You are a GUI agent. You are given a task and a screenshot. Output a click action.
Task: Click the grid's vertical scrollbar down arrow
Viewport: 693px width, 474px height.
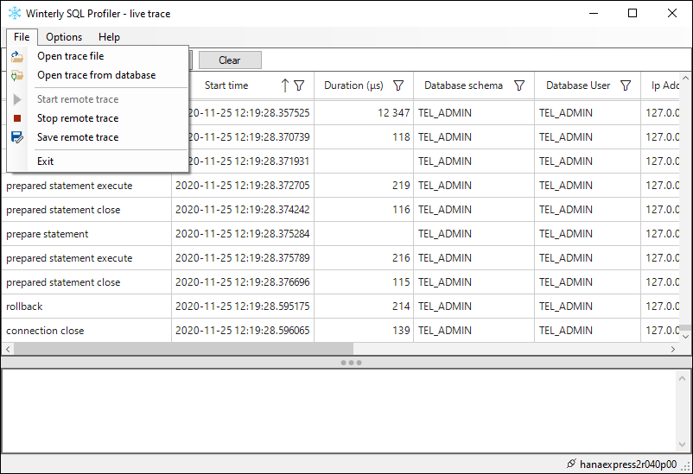[x=685, y=337]
